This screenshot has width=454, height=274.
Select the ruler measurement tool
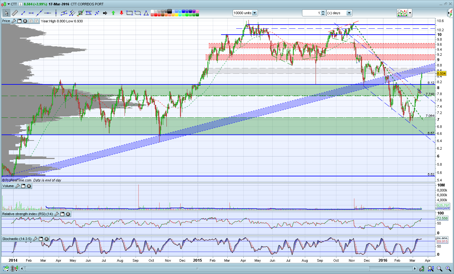(15, 13)
